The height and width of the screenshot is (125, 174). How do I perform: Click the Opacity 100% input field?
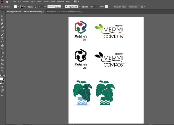(x=93, y=7)
